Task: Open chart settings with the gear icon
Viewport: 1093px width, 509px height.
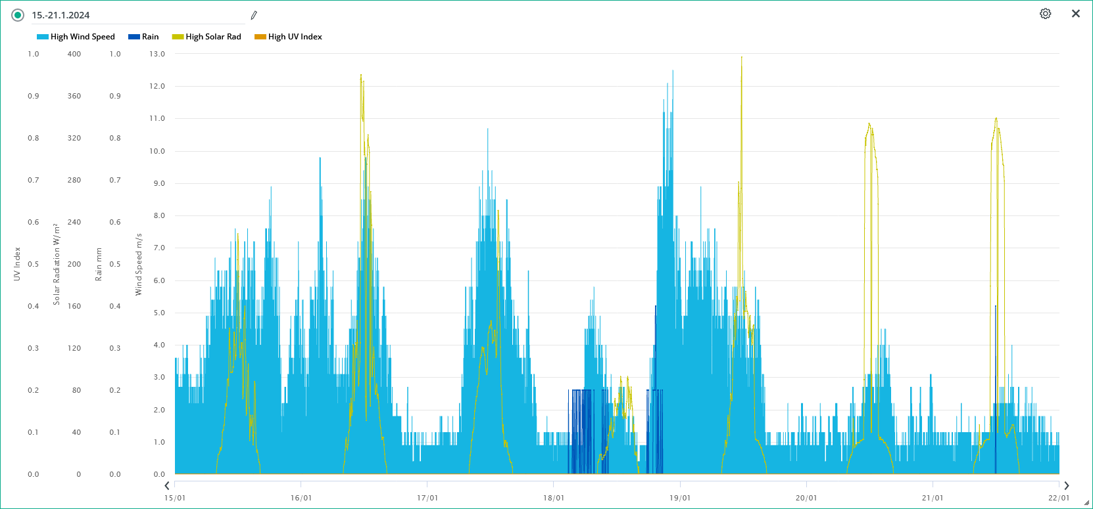Action: [1045, 14]
